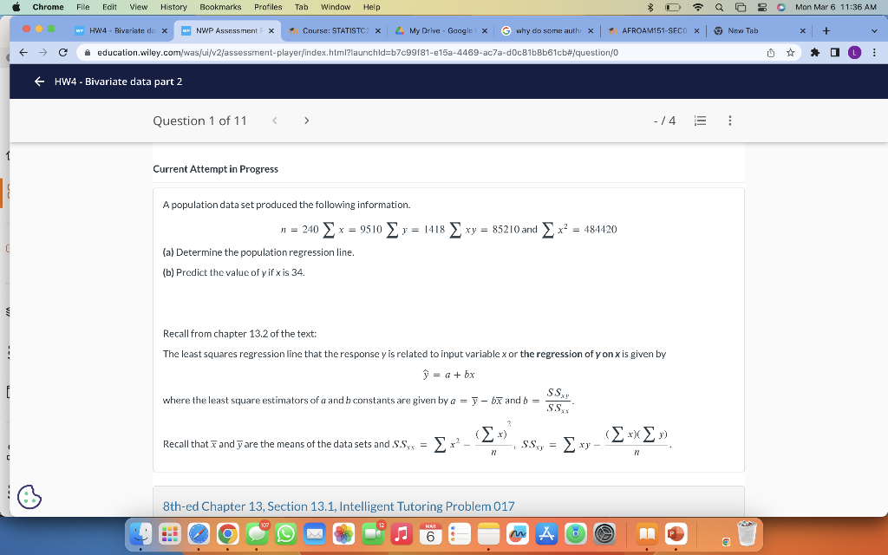
Task: Click the back arrow on HW4 header bar
Action: 39,82
